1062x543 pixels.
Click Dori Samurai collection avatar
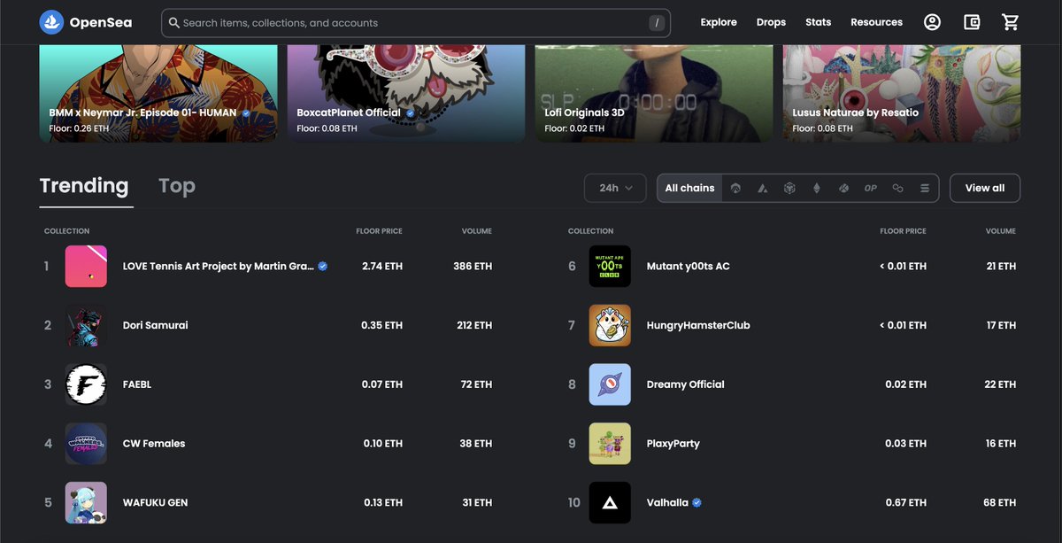point(86,325)
